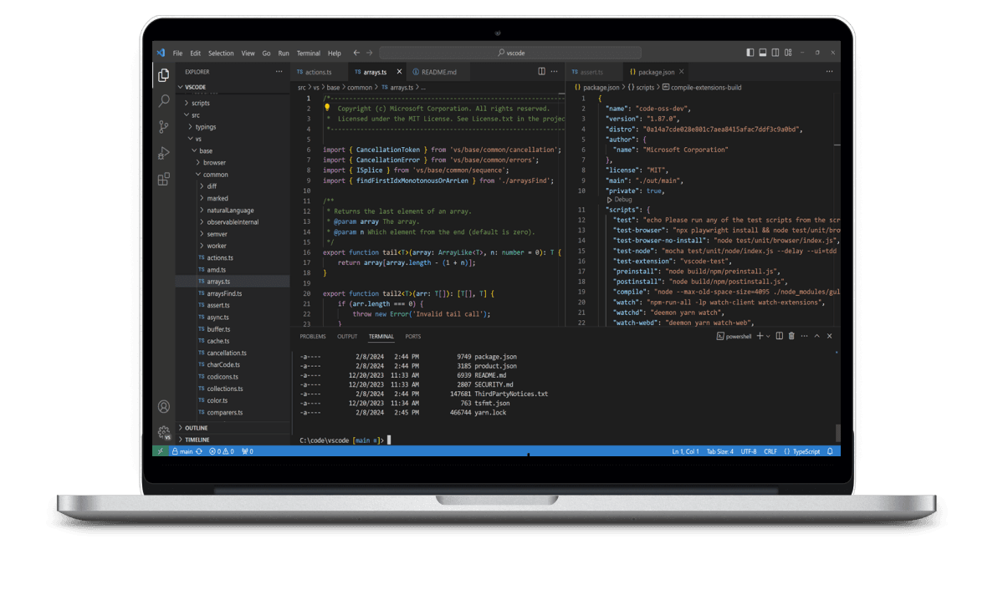This screenshot has width=998, height=600.
Task: Close the package.json tab
Action: click(x=681, y=71)
